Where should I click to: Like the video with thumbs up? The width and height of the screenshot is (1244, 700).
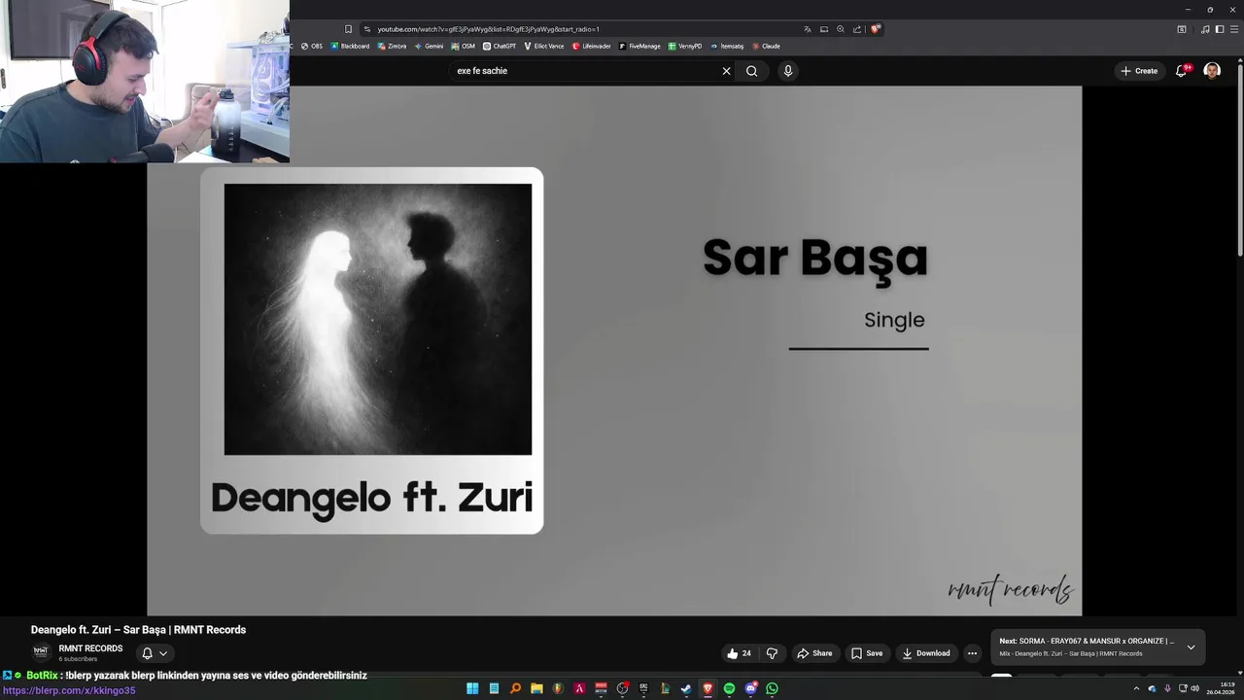pyautogui.click(x=739, y=653)
